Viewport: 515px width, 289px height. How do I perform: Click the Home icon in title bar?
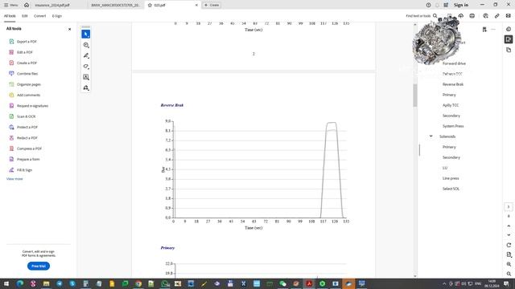(x=27, y=5)
